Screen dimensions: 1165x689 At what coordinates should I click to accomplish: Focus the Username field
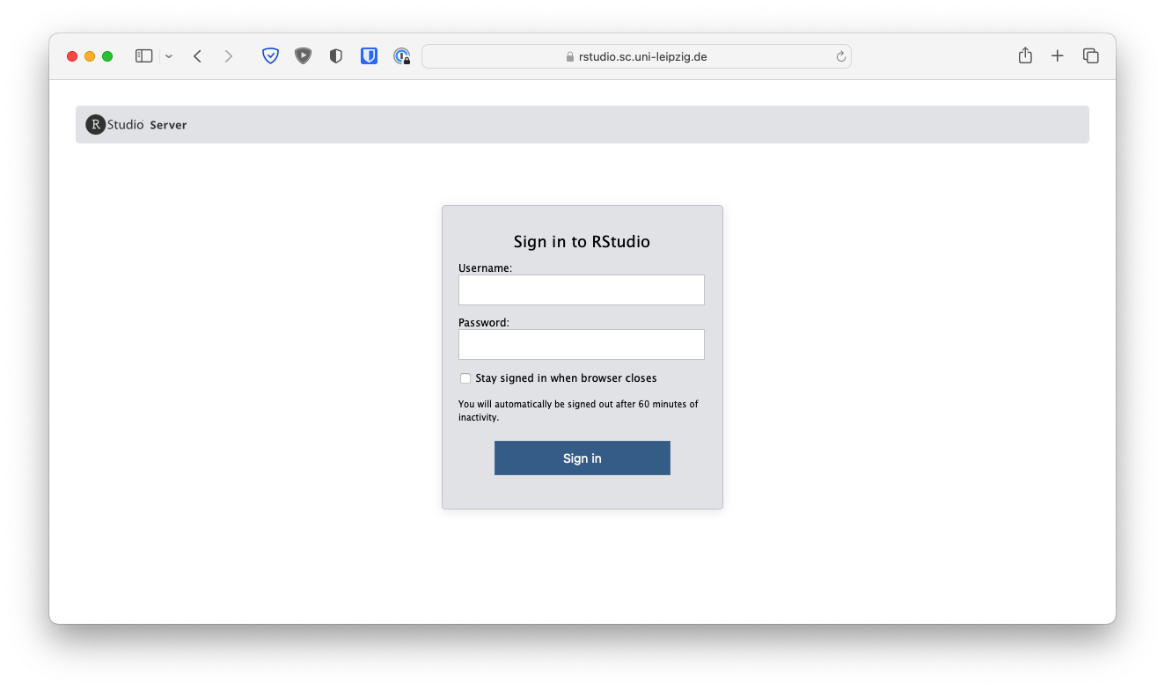[x=582, y=290]
